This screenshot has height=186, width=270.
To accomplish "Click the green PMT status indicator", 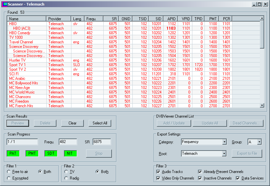I will 32,153.
